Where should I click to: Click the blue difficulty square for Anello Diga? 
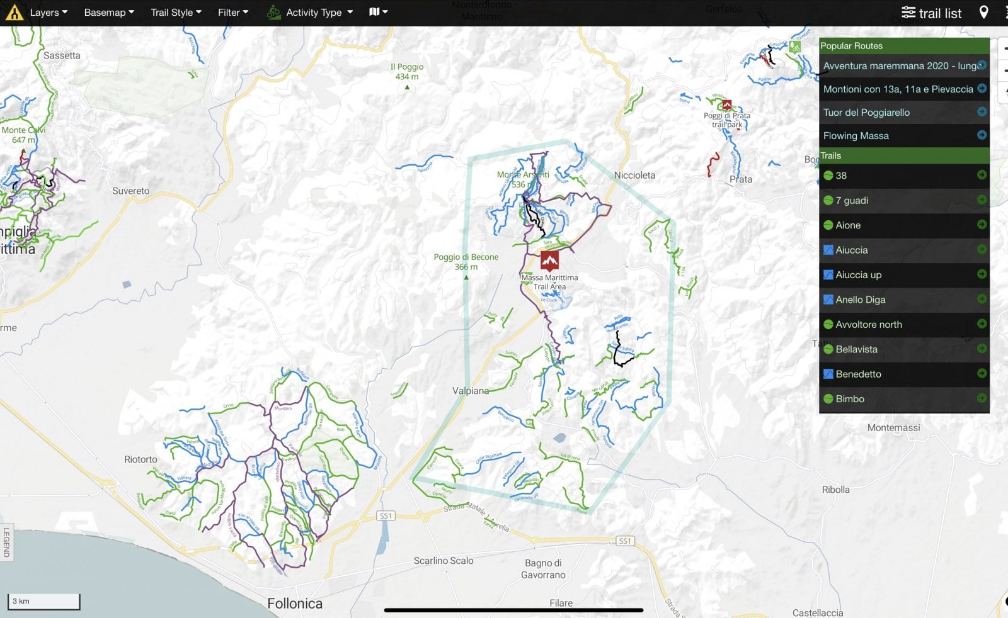[828, 300]
